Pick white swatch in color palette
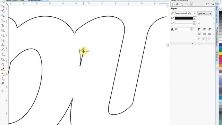The width and height of the screenshot is (222, 125). [x=221, y=42]
